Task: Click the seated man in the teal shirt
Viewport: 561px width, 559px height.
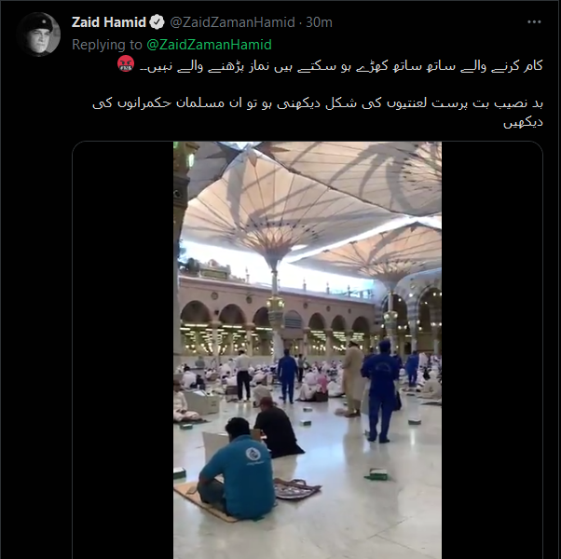Action: pyautogui.click(x=236, y=469)
